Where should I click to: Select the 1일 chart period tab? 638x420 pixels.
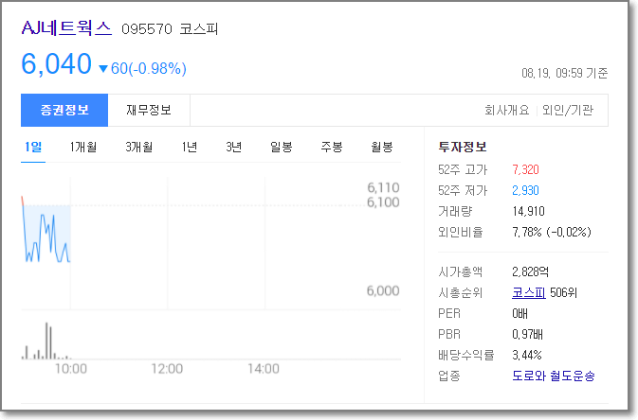pyautogui.click(x=33, y=147)
